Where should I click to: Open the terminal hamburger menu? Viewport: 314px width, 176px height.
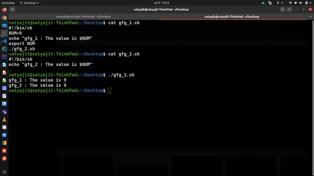[290, 9]
